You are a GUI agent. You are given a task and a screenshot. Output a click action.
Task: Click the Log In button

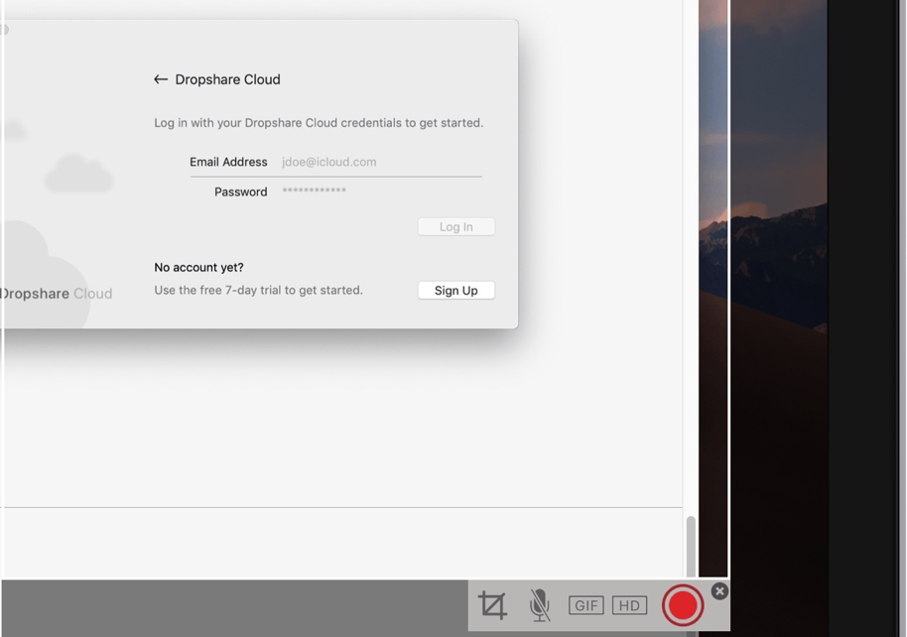455,227
